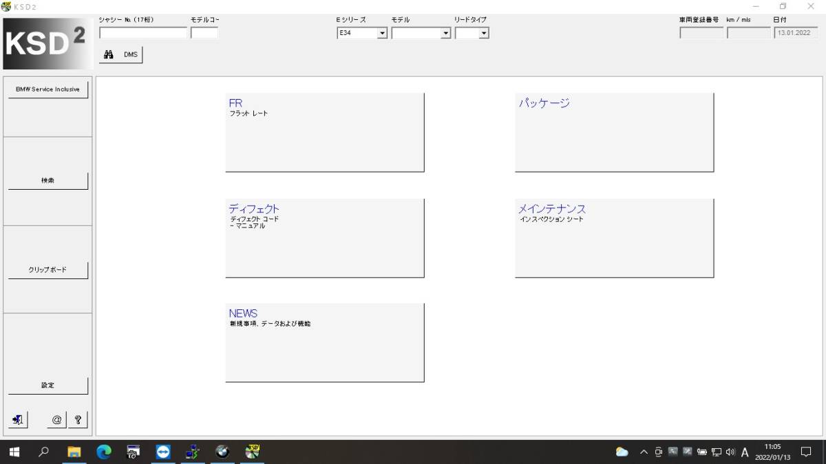Click the exit door icon button
826x464 pixels.
coord(19,419)
